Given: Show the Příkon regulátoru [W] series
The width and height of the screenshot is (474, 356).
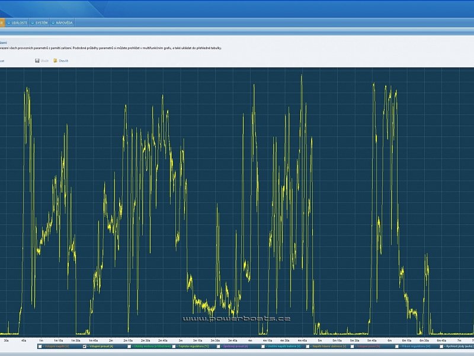Looking at the screenshot, I should coord(396,347).
